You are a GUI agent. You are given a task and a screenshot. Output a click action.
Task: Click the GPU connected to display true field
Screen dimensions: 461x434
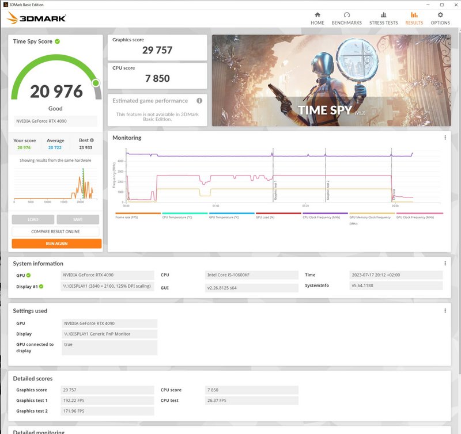(x=109, y=348)
